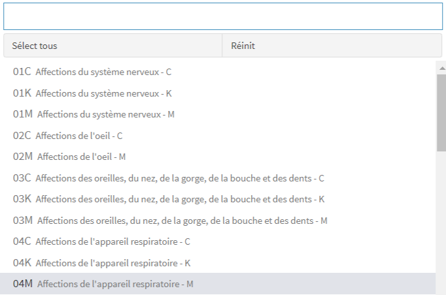446x295 pixels.
Task: Choose 03K Affections des oreilles option
Action: (169, 199)
